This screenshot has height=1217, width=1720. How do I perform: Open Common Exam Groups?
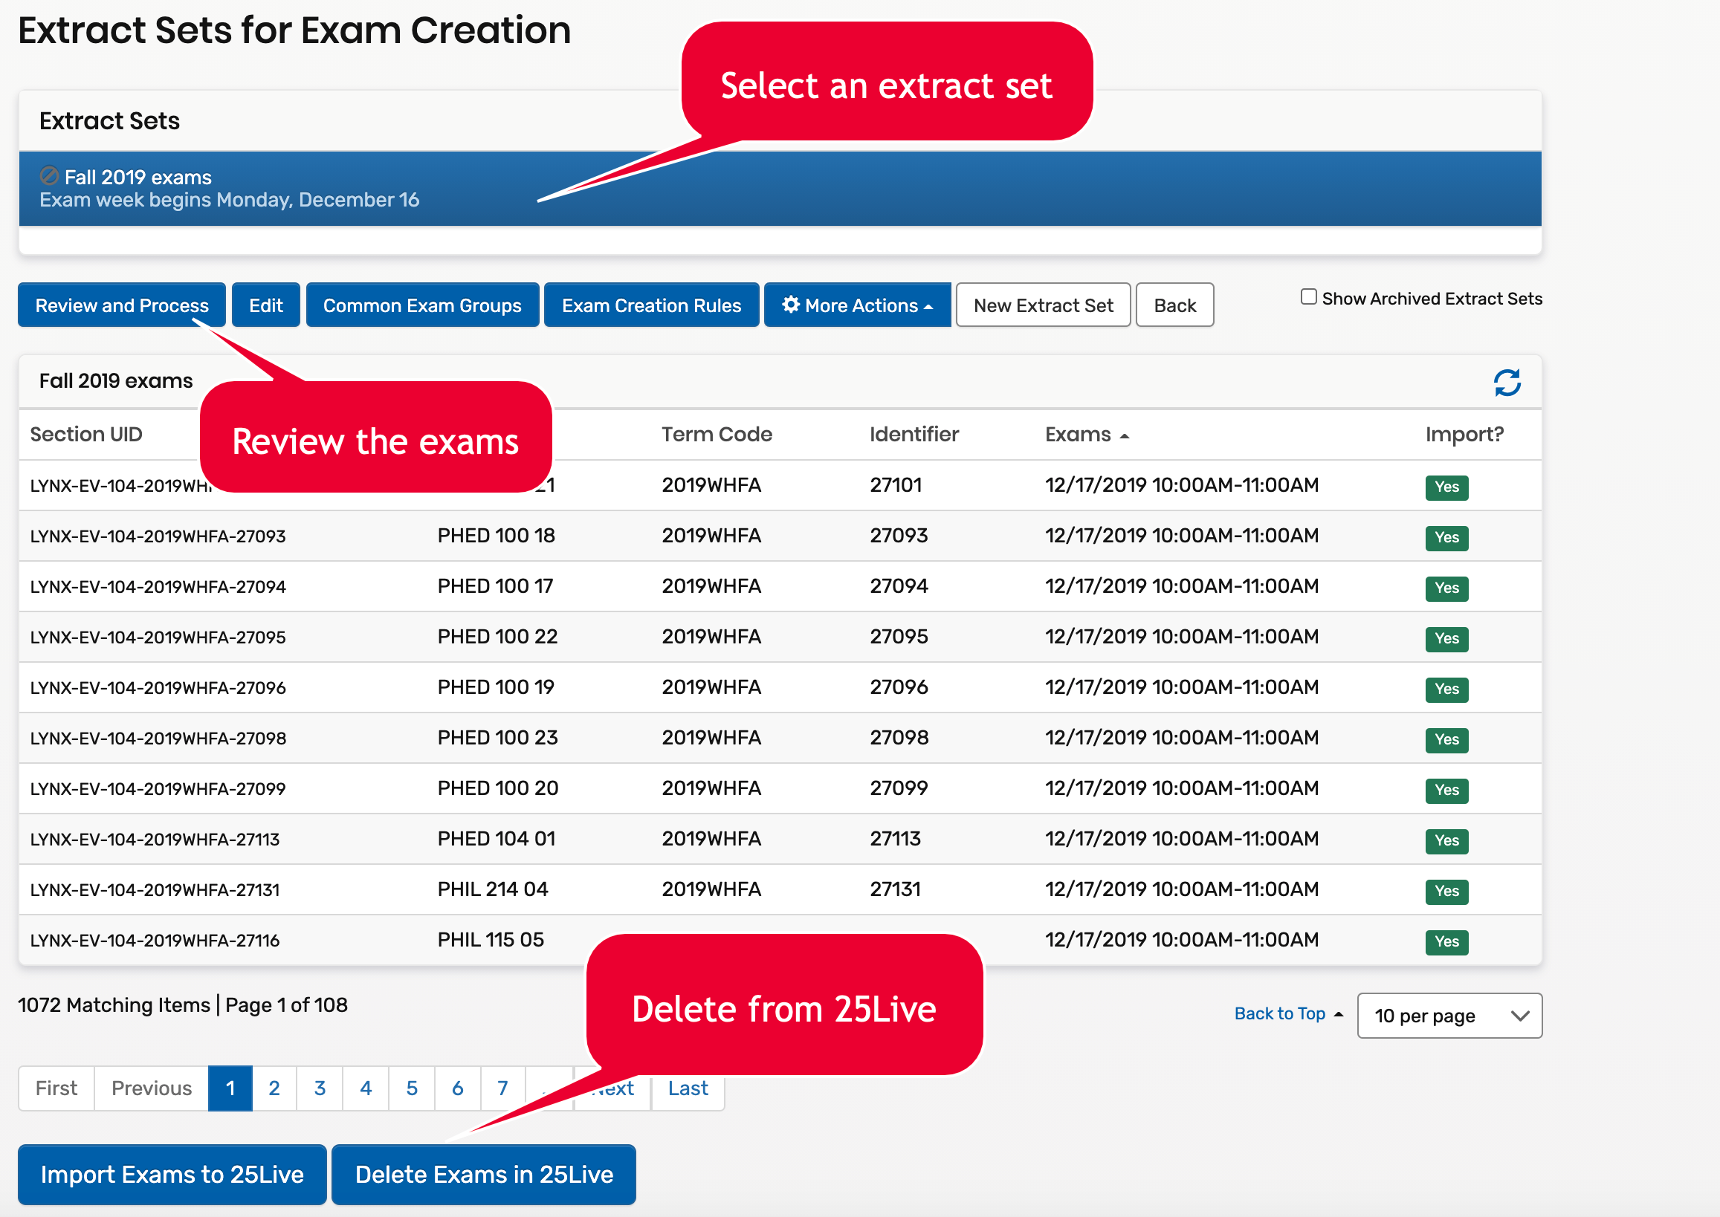pyautogui.click(x=422, y=305)
